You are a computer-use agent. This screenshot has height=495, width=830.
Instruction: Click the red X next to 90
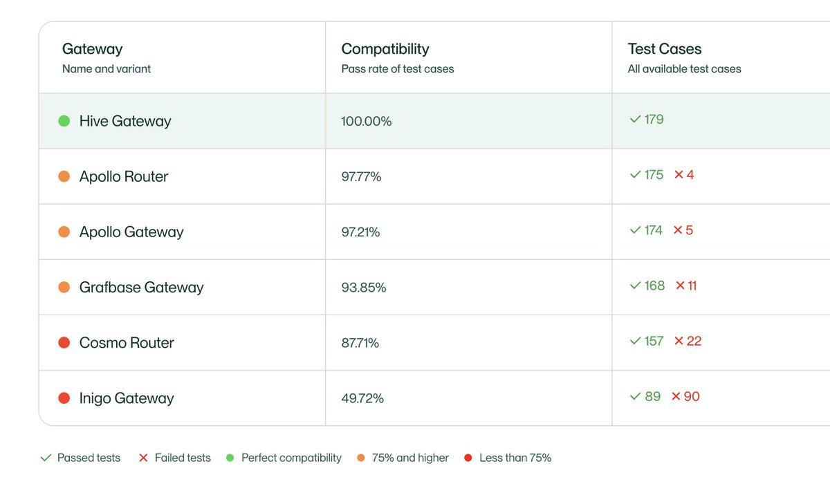[x=676, y=397]
